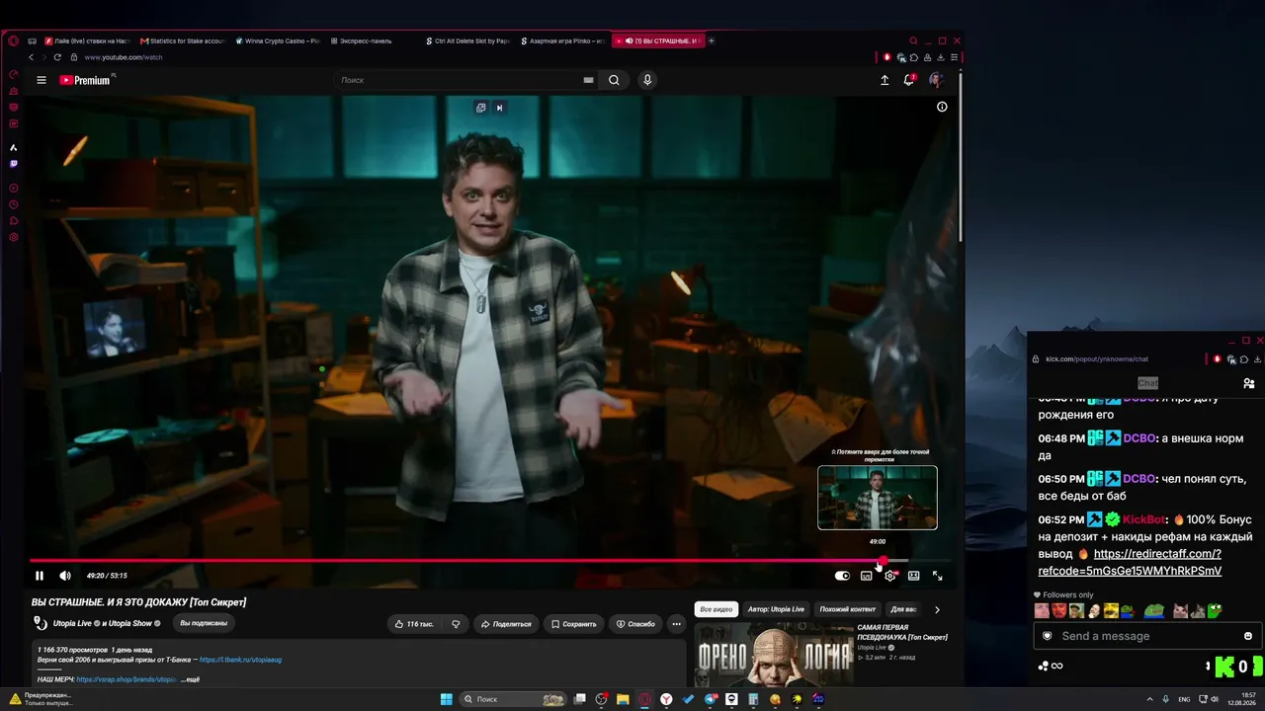This screenshot has width=1265, height=711.
Task: Open YouTube notifications bell
Action: point(909,80)
